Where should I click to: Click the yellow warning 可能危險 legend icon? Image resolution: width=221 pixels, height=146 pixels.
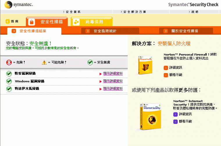(44, 62)
